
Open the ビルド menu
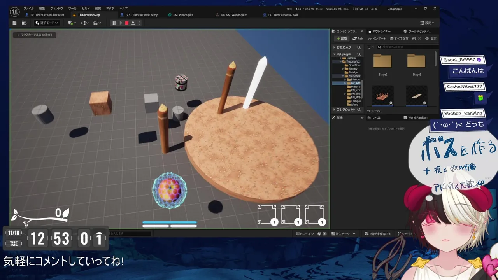point(86,9)
